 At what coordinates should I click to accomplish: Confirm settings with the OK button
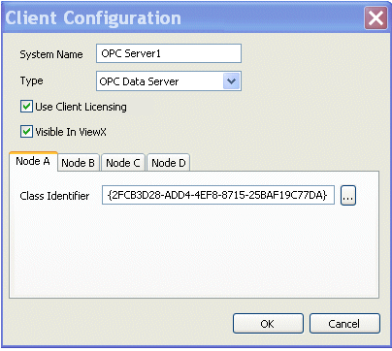[x=268, y=323]
